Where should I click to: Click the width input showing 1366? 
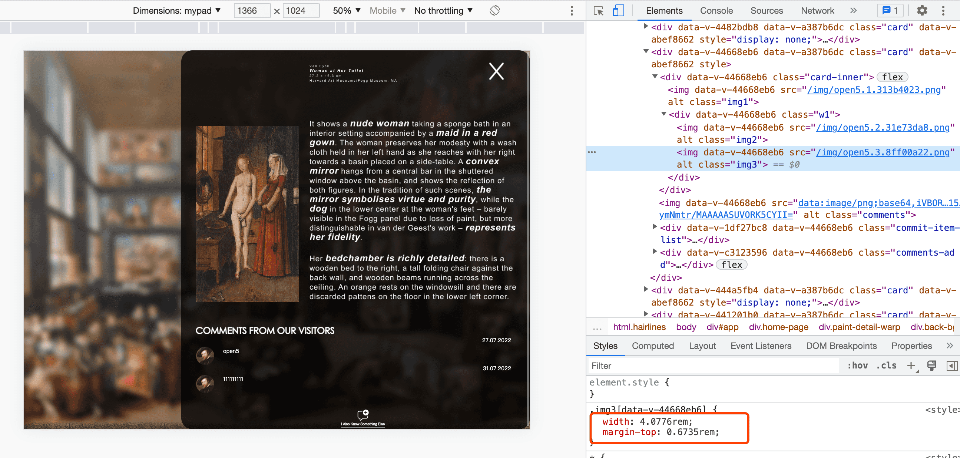(252, 10)
